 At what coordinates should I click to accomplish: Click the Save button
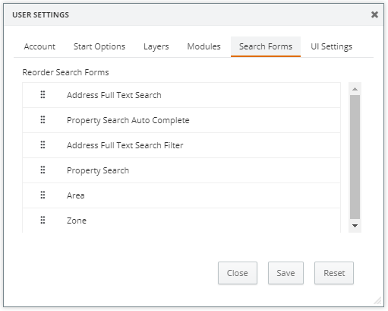pos(285,273)
